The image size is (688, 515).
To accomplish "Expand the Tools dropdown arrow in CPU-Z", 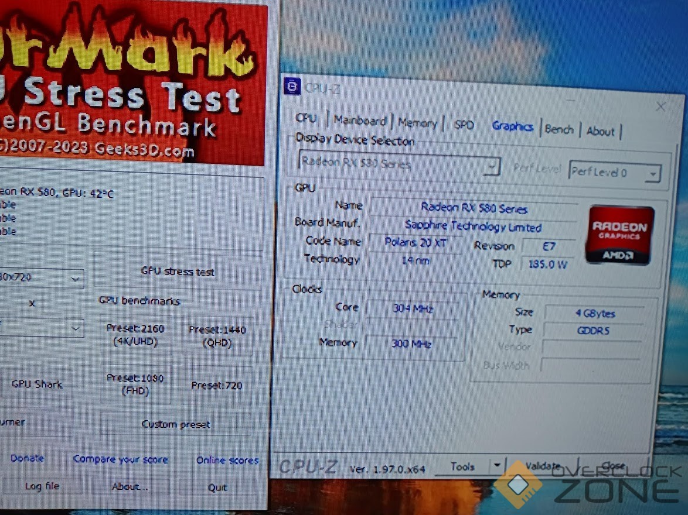I will tap(497, 465).
